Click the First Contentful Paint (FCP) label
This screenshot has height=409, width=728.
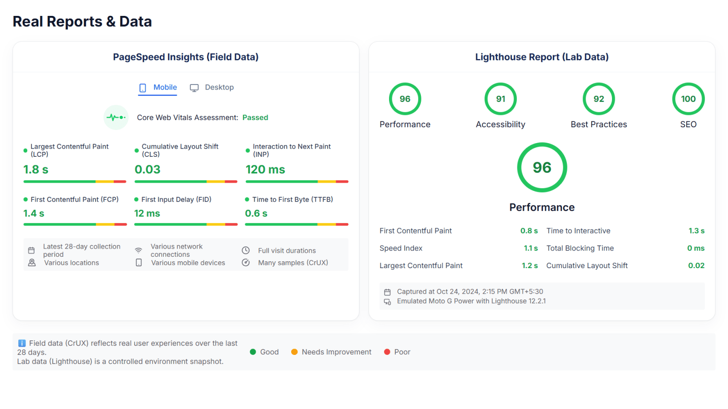[75, 200]
